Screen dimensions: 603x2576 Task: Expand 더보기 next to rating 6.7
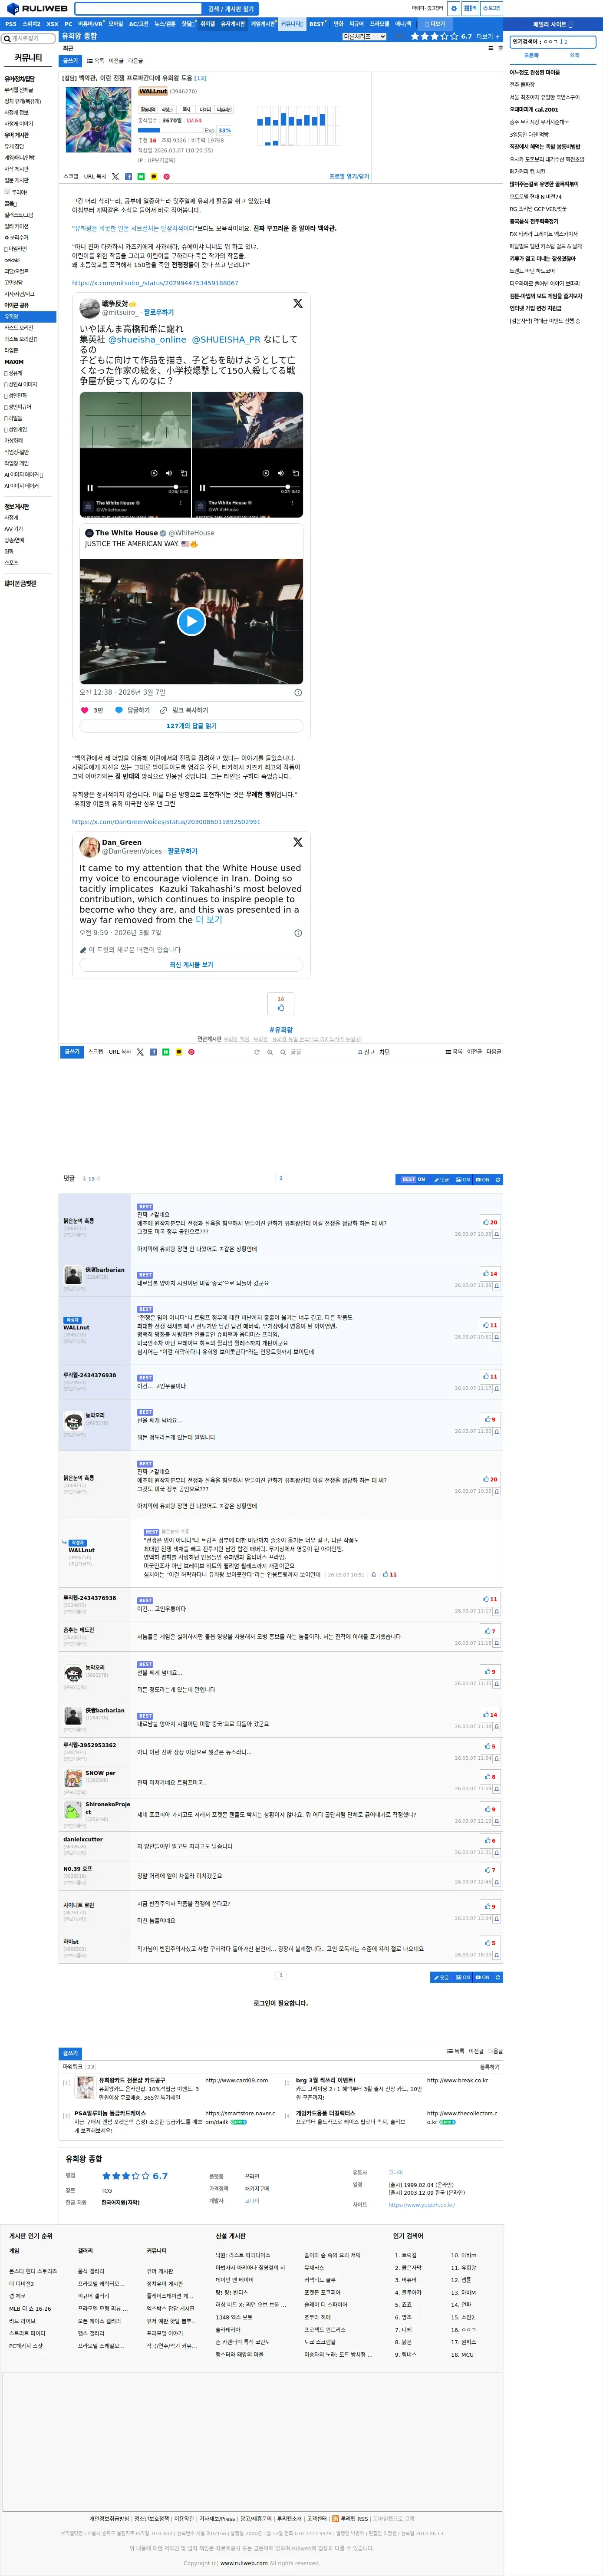488,36
